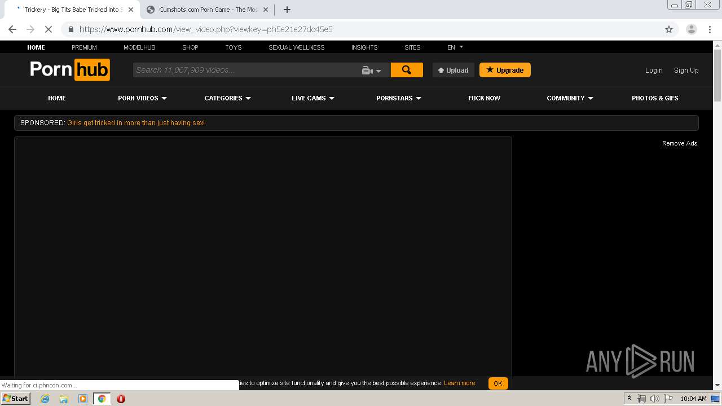Close the Cumshots.com tab
Viewport: 722px width, 406px height.
(266, 10)
